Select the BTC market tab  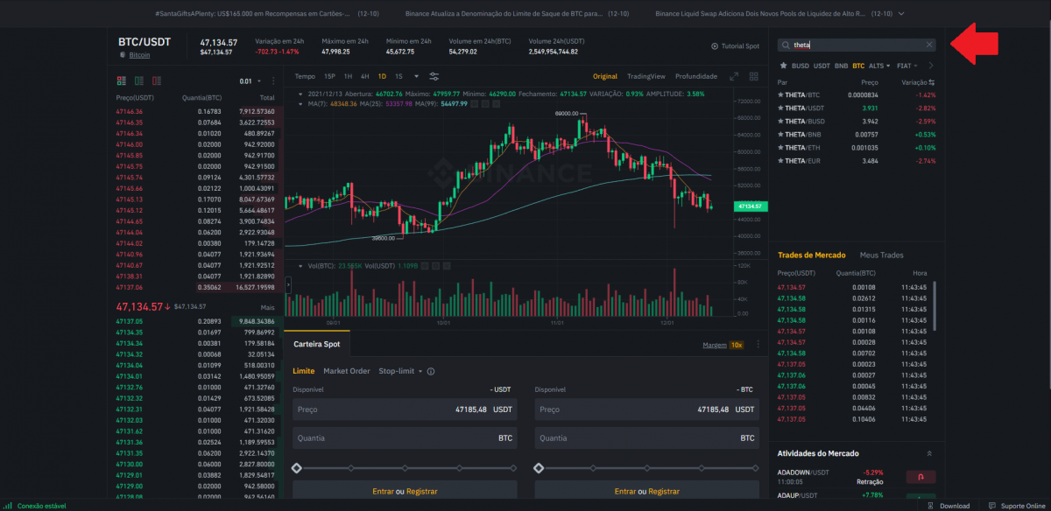click(858, 66)
